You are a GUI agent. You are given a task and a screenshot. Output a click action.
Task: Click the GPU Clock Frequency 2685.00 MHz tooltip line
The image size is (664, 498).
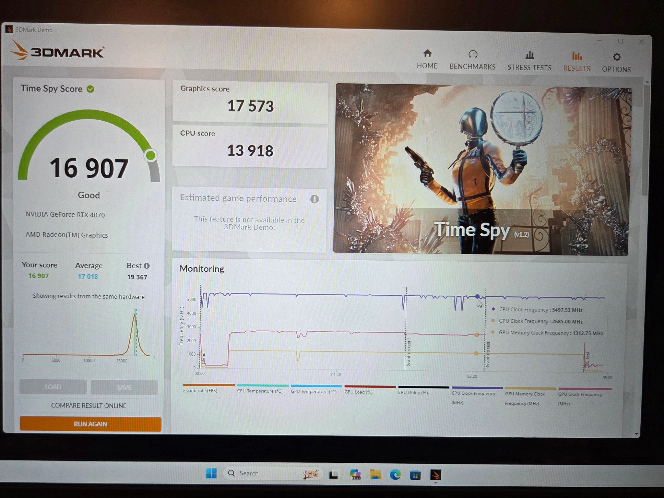click(x=537, y=321)
